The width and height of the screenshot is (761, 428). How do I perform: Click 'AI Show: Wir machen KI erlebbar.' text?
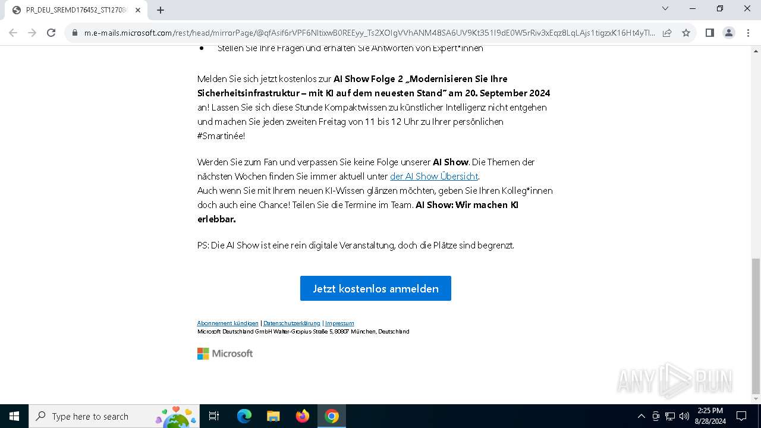358,212
